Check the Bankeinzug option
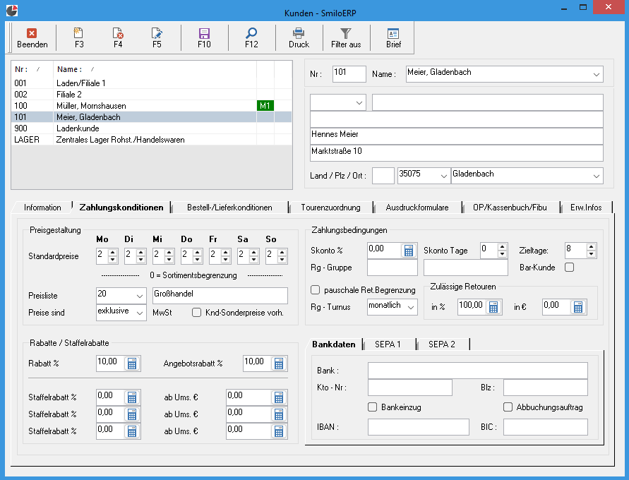Image resolution: width=629 pixels, height=480 pixels. pyautogui.click(x=373, y=407)
